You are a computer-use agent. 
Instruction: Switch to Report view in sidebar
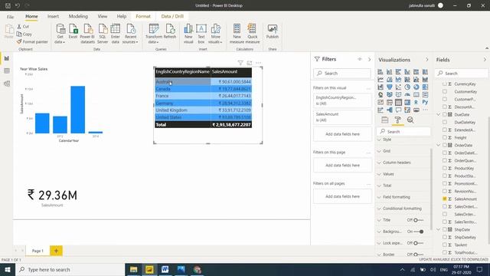coord(7,58)
